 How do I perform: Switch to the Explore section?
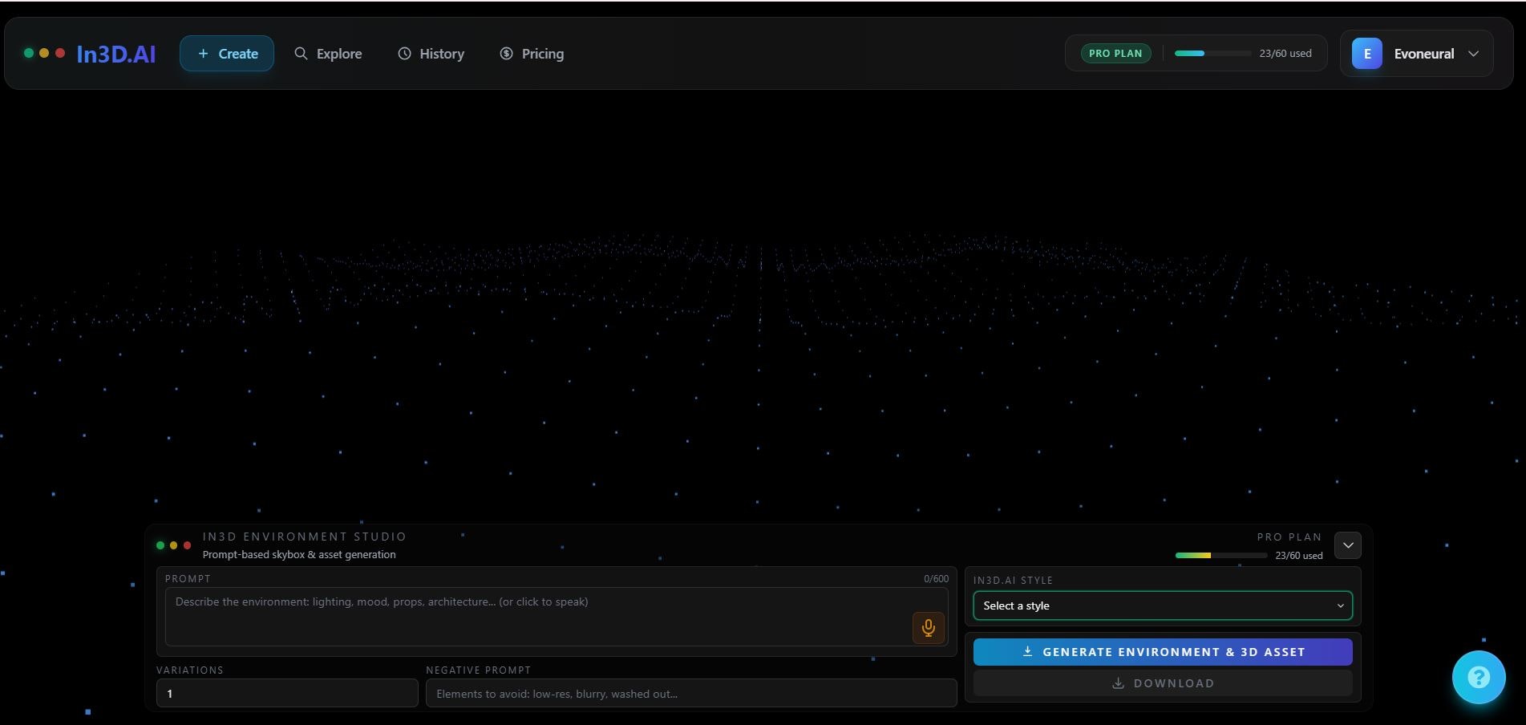[x=338, y=53]
